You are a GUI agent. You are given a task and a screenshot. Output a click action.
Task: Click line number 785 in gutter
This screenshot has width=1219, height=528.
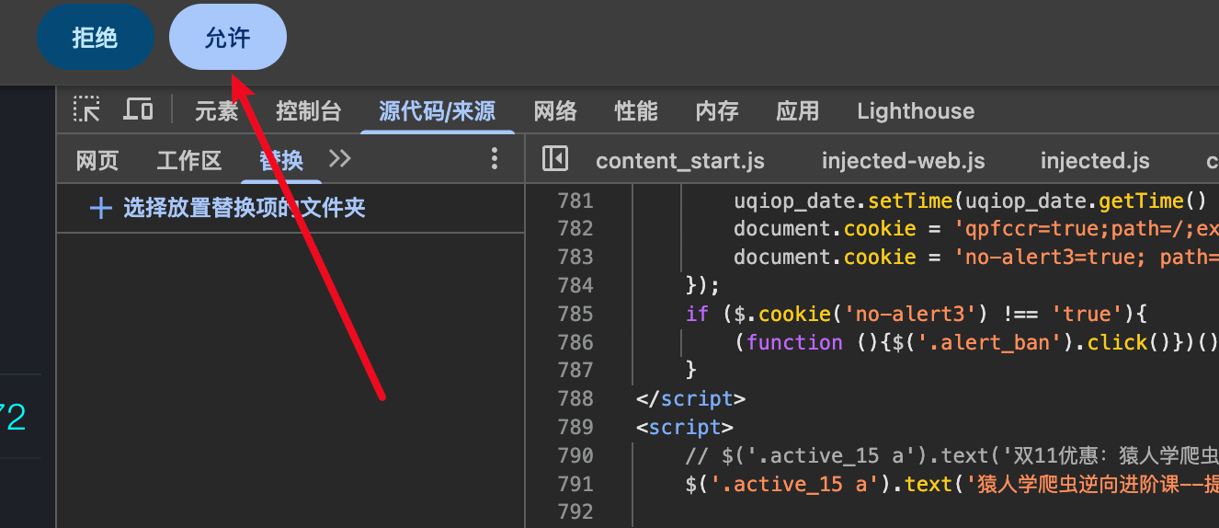(575, 314)
